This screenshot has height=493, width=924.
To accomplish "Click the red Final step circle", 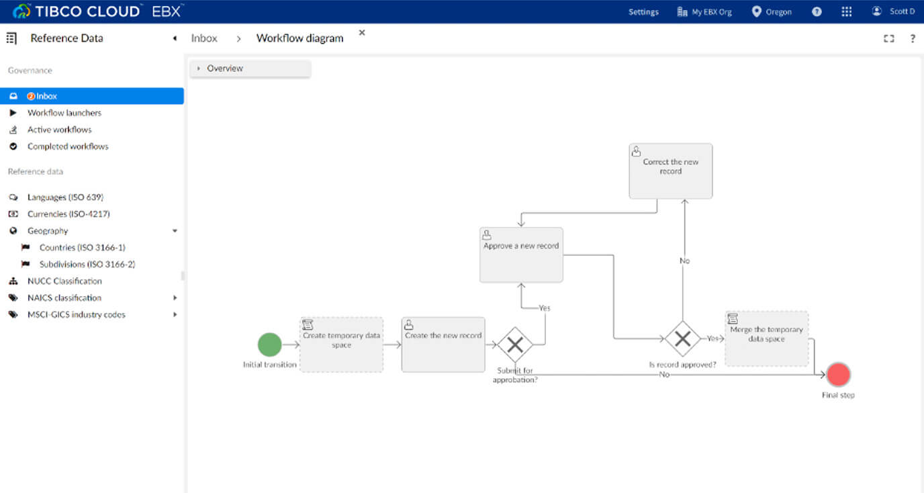I will tap(838, 375).
